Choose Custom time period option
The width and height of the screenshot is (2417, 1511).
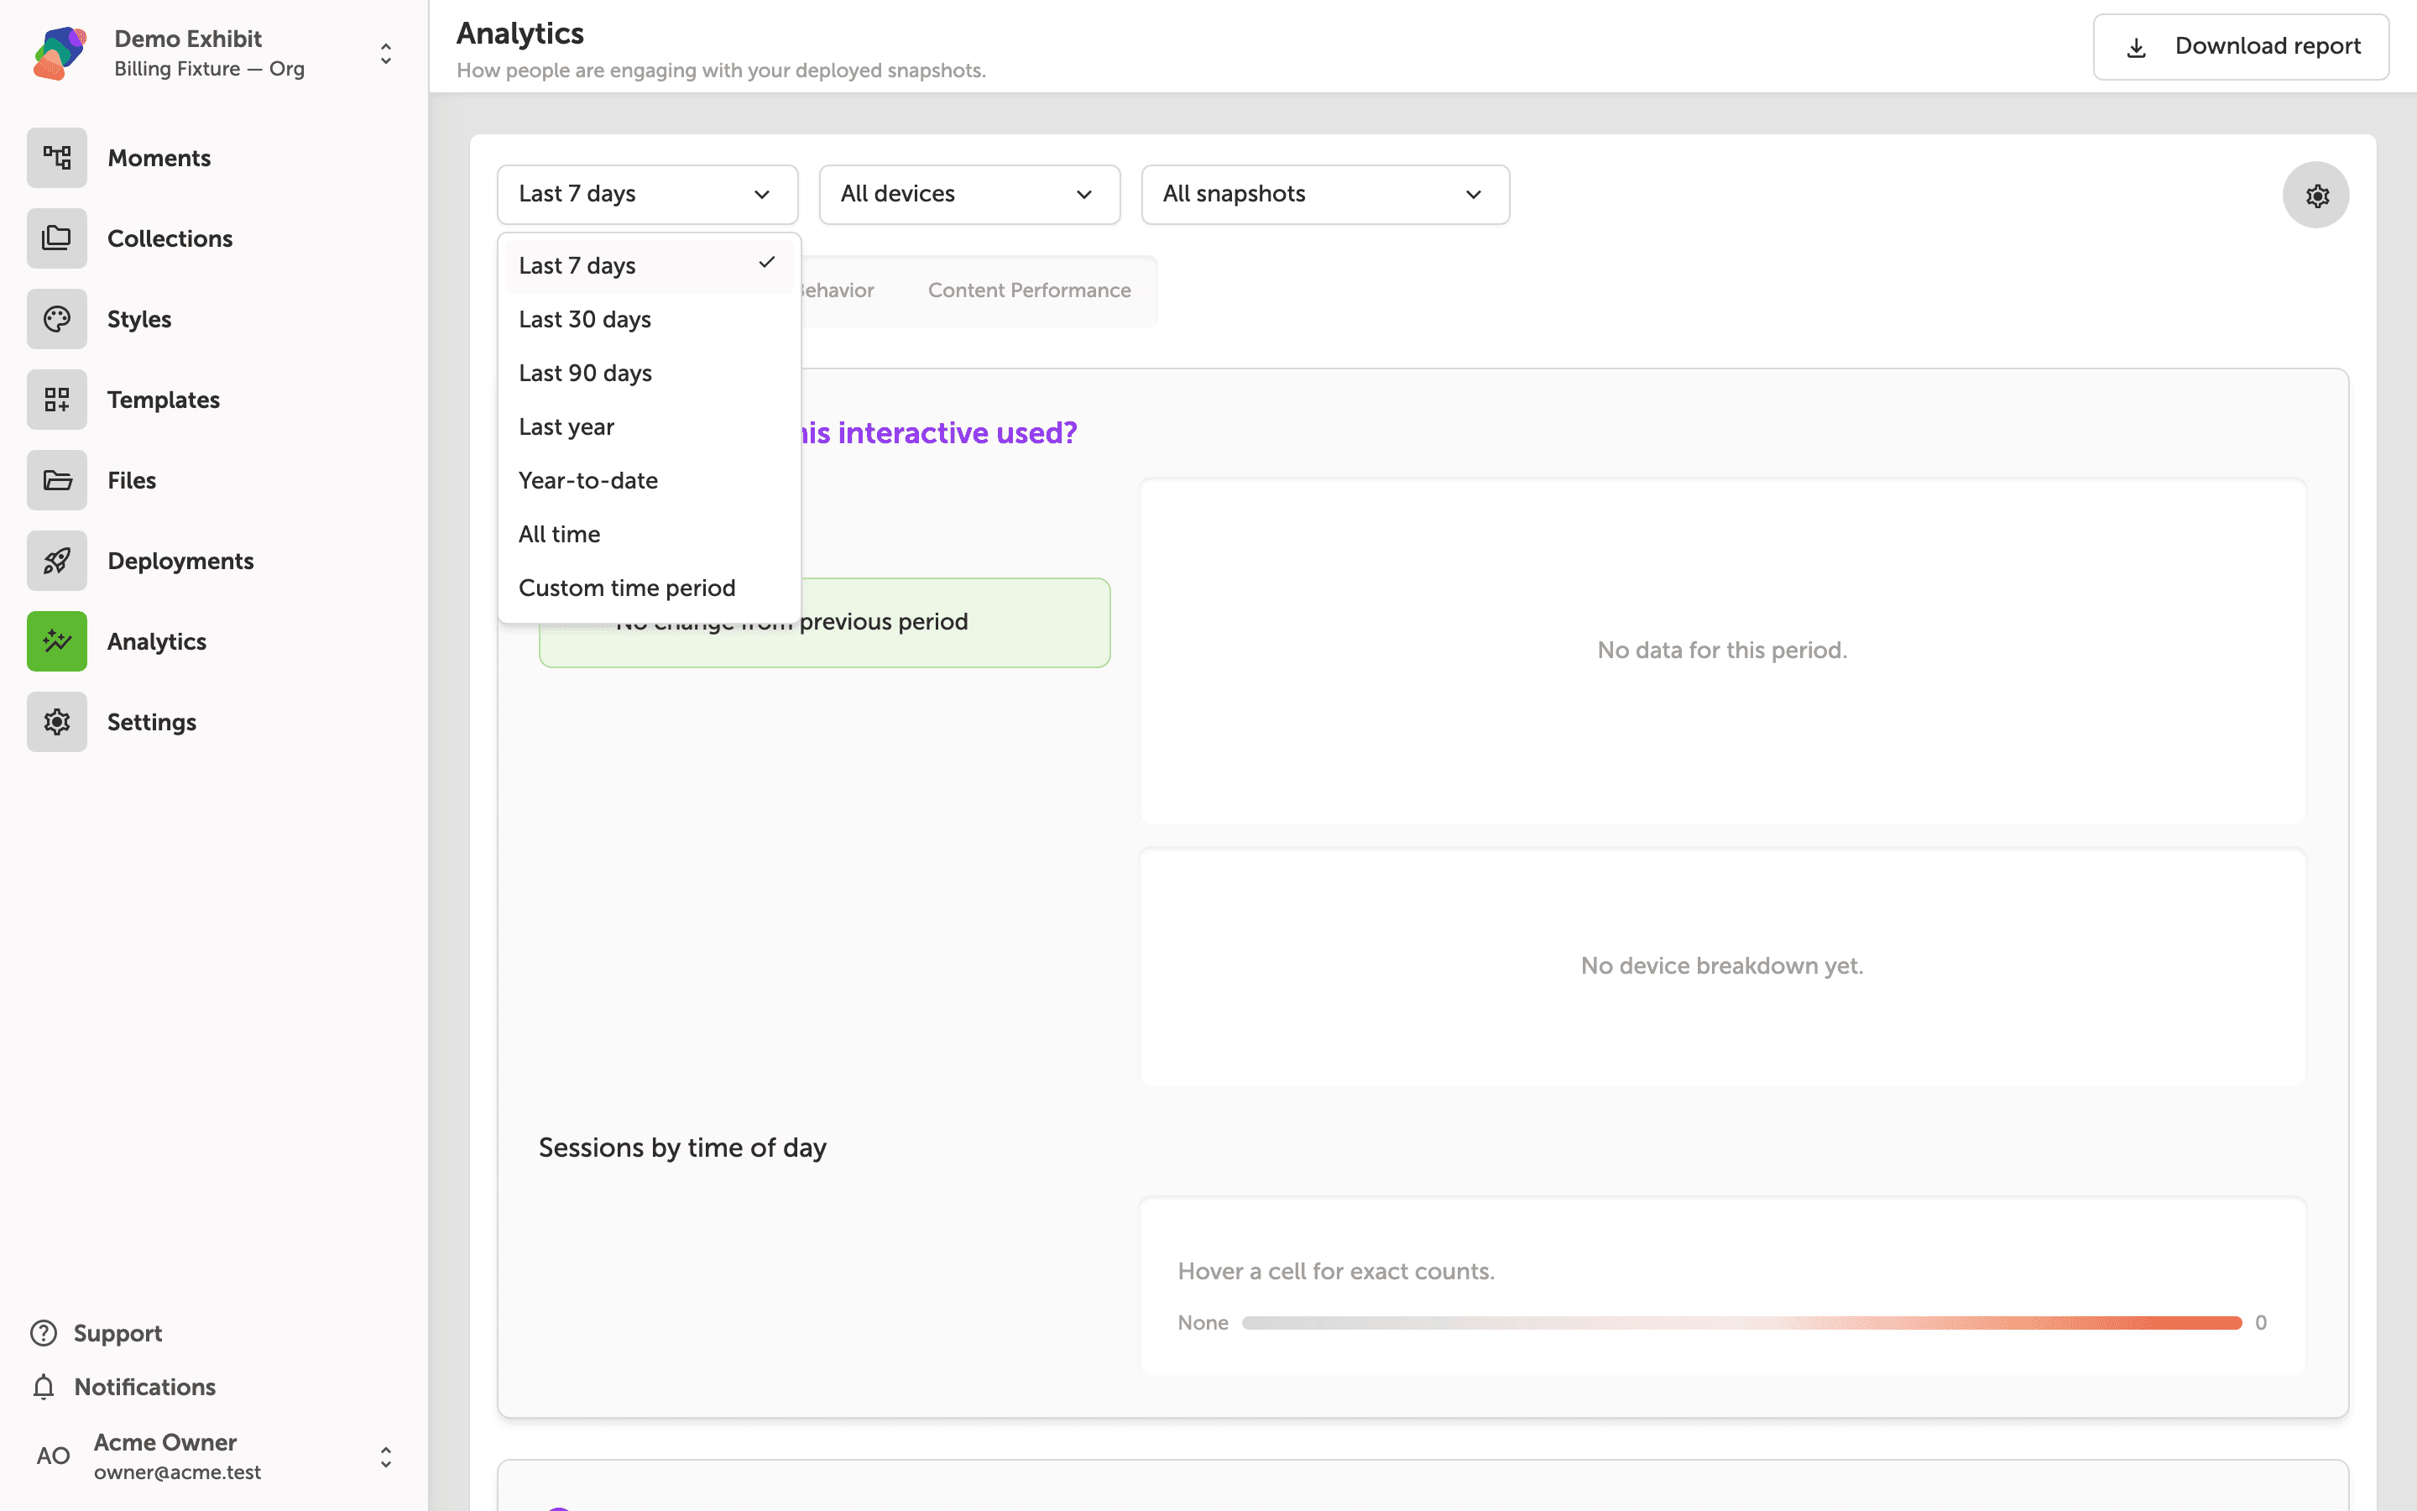coord(648,588)
